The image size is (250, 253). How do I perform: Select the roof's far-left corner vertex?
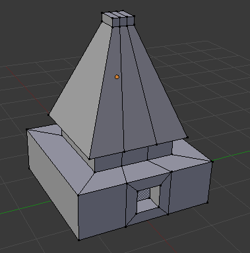click(x=49, y=115)
